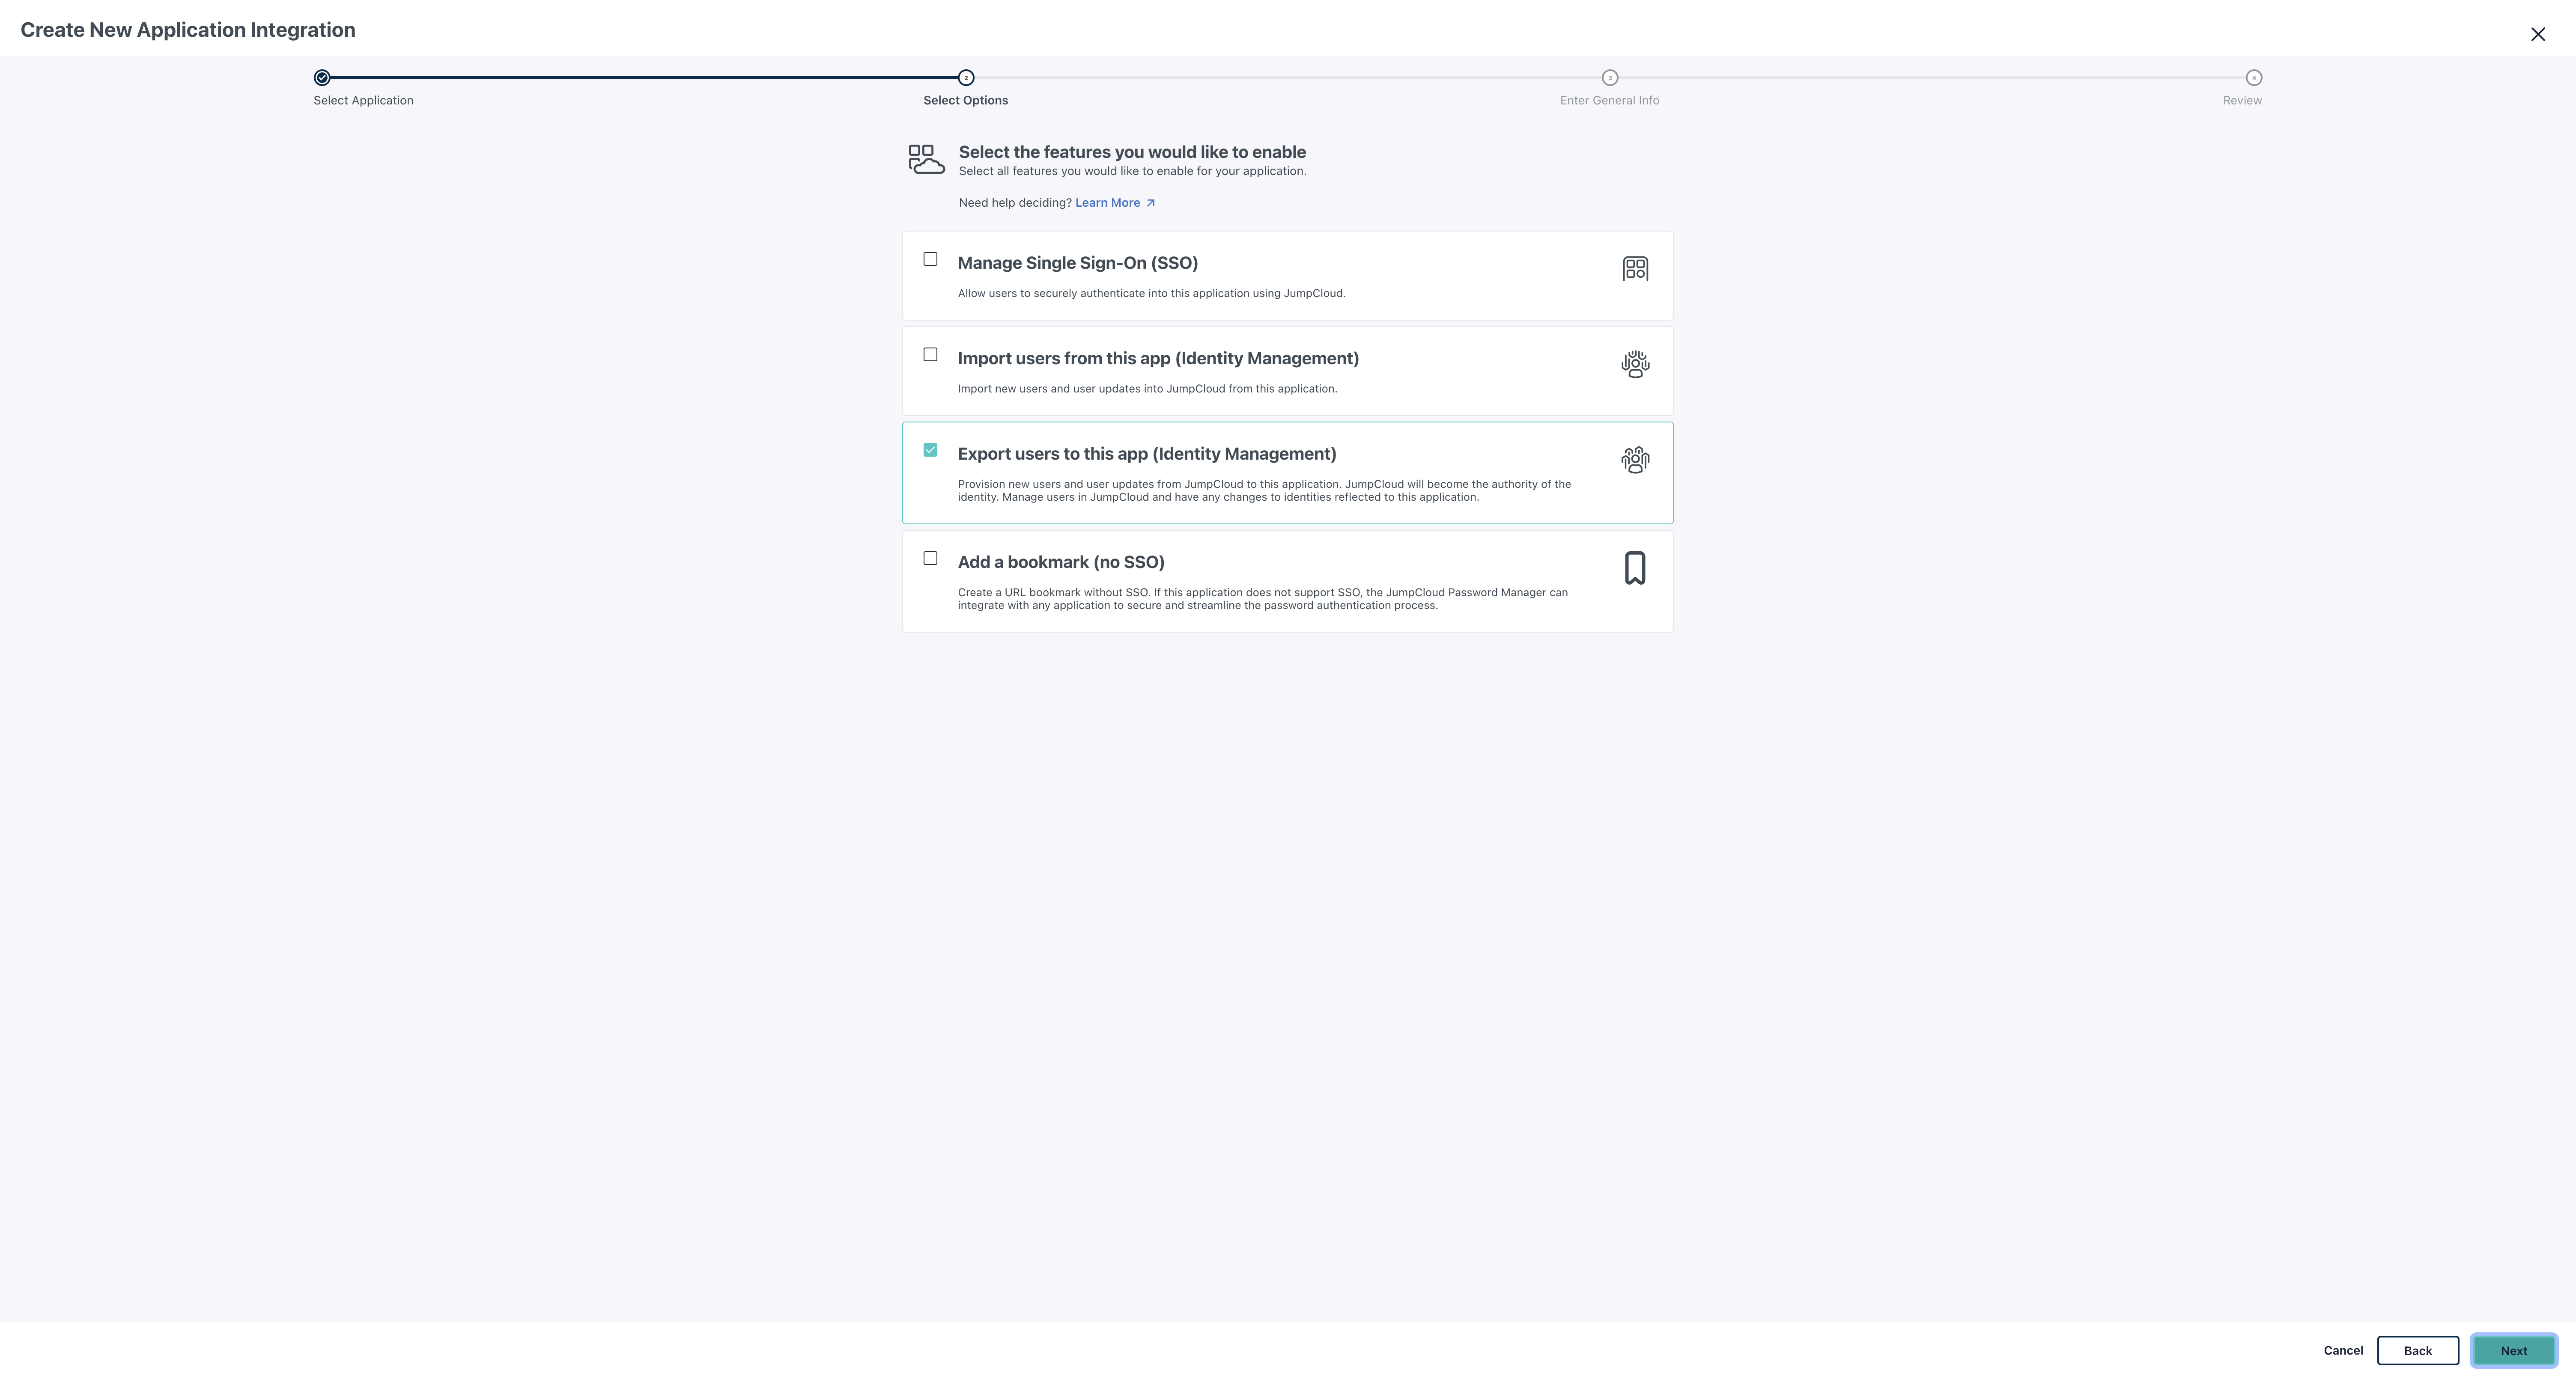This screenshot has width=2576, height=1379.
Task: Go to the Select Application step marker
Action: tap(322, 78)
